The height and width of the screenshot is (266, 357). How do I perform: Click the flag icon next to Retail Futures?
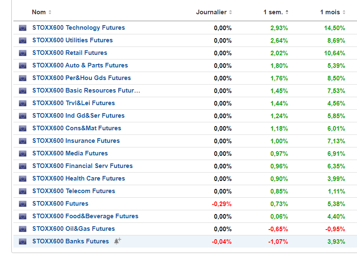[x=23, y=53]
